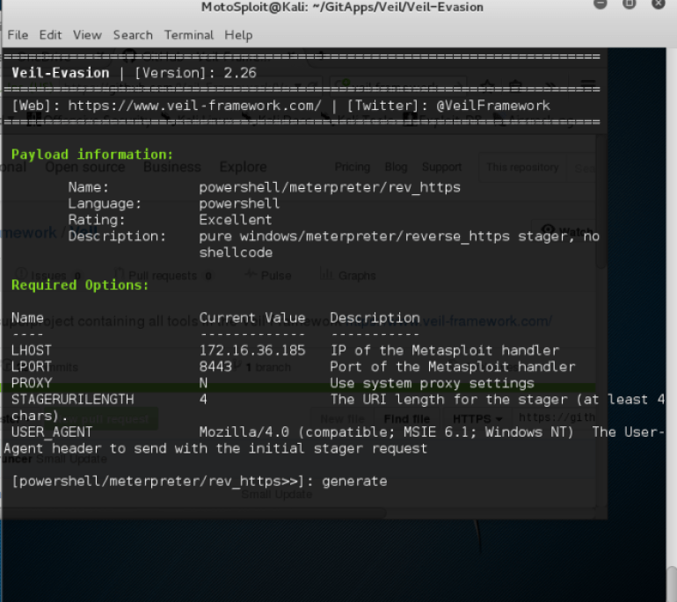The width and height of the screenshot is (677, 602).
Task: Click the 'Payload information:' heading
Action: 92,155
